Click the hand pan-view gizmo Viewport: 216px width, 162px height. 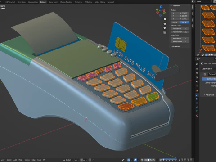[165, 23]
